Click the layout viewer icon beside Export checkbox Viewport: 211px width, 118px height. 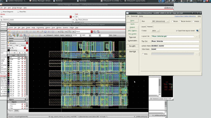point(197,31)
